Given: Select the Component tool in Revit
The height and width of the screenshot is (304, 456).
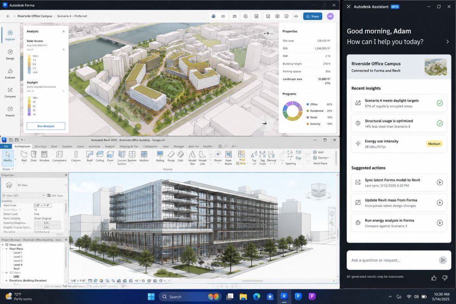Looking at the screenshot, I should coord(59,157).
